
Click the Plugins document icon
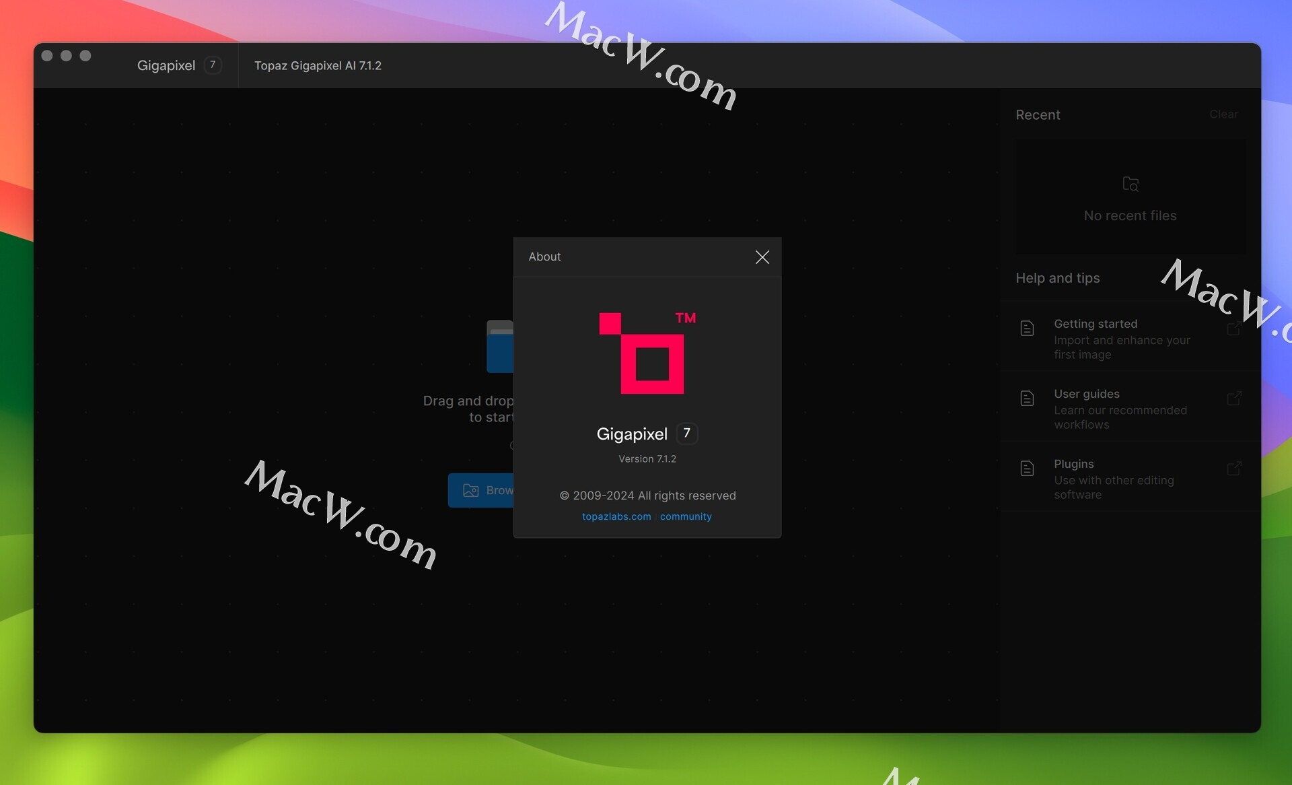[1027, 468]
